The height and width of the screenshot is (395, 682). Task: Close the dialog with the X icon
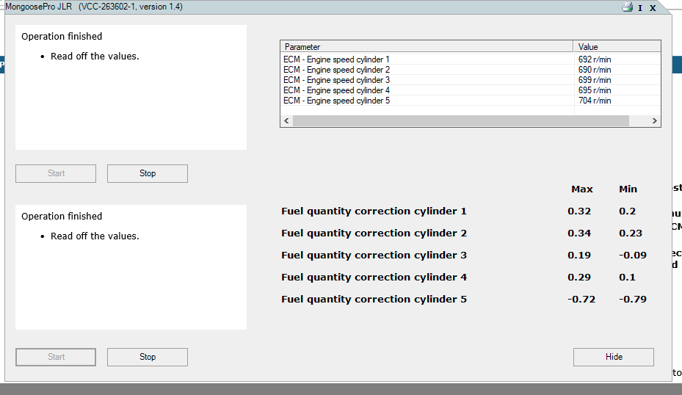pyautogui.click(x=653, y=8)
